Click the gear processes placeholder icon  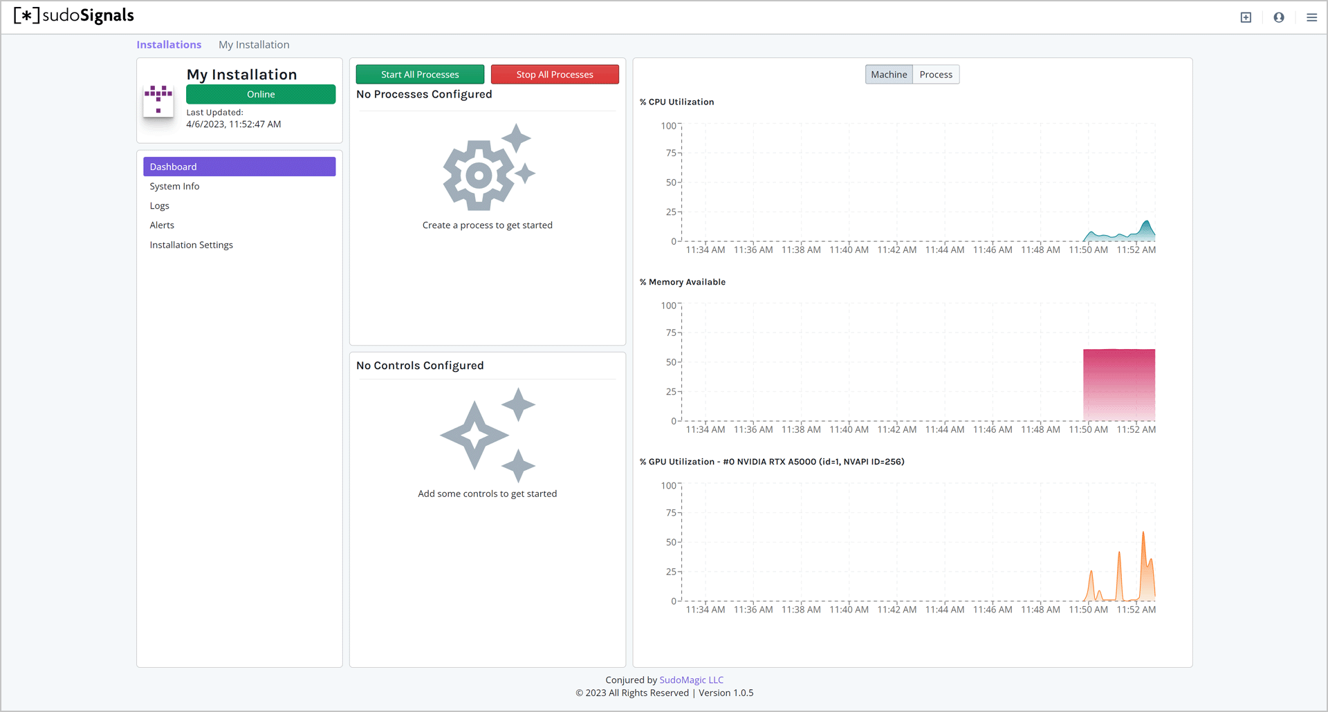point(488,167)
